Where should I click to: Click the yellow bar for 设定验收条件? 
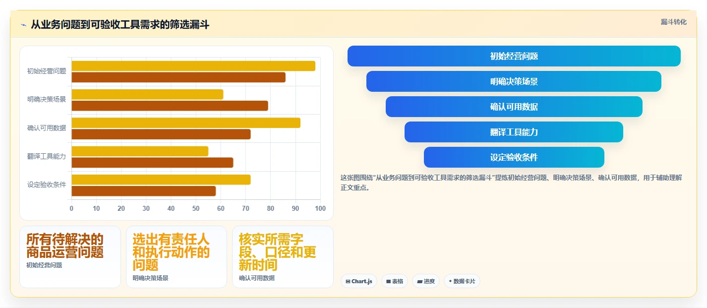click(161, 180)
